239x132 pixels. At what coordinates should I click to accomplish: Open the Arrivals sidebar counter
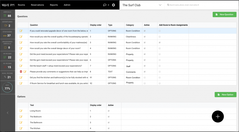(x=7, y=14)
